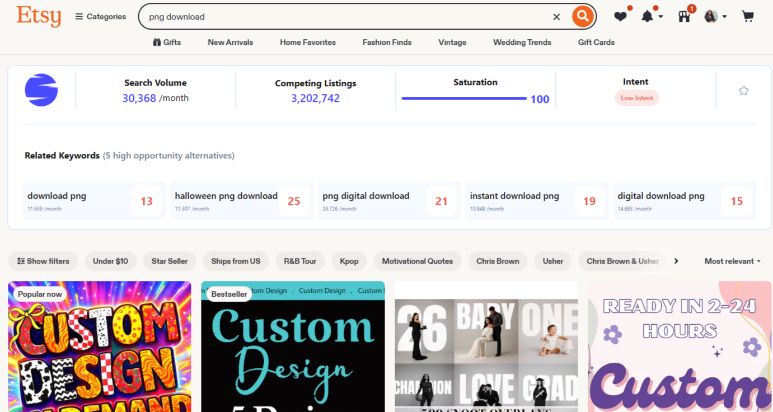Screen dimensions: 773x412
Task: Click into the search field containing 'png download'
Action: pos(347,17)
